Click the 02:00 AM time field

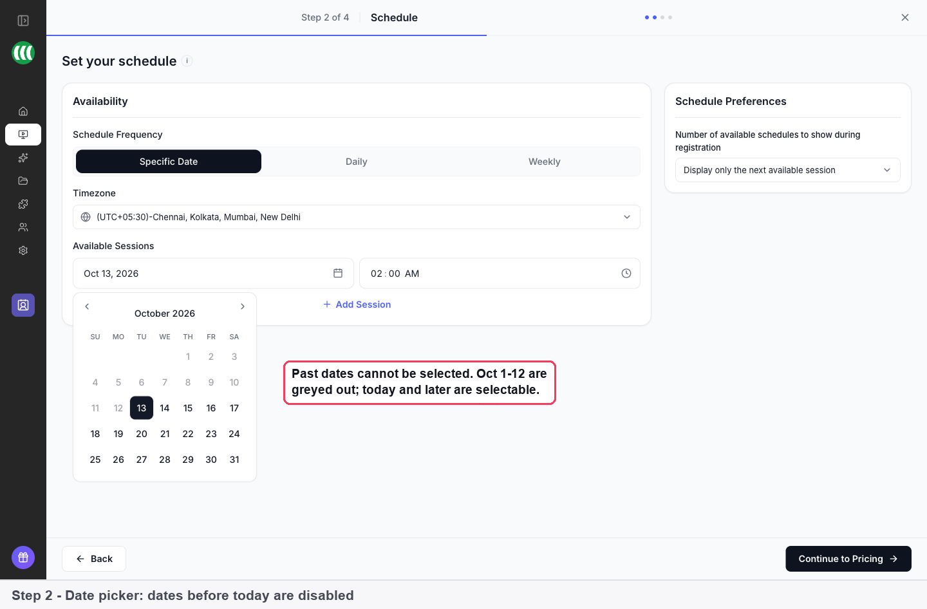coord(500,274)
